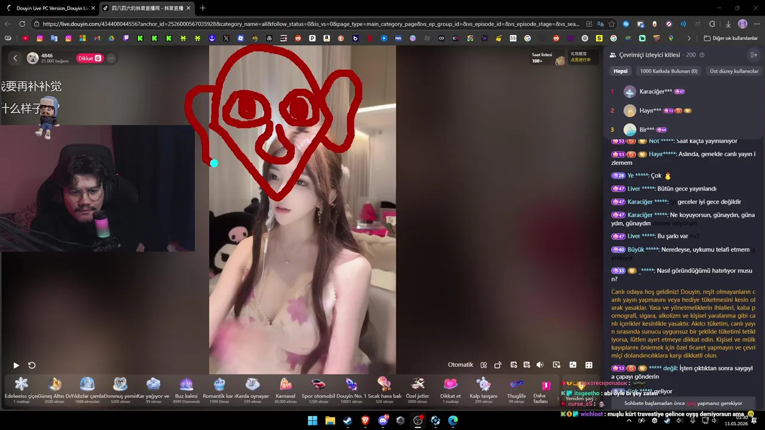The height and width of the screenshot is (430, 765).
Task: Pick the Karda oynayar gift
Action: coord(253,390)
